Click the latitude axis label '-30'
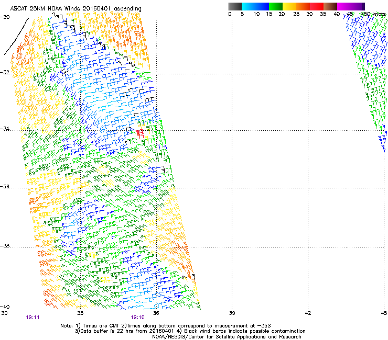Image resolution: width=388 pixels, height=340 pixels. [5, 17]
